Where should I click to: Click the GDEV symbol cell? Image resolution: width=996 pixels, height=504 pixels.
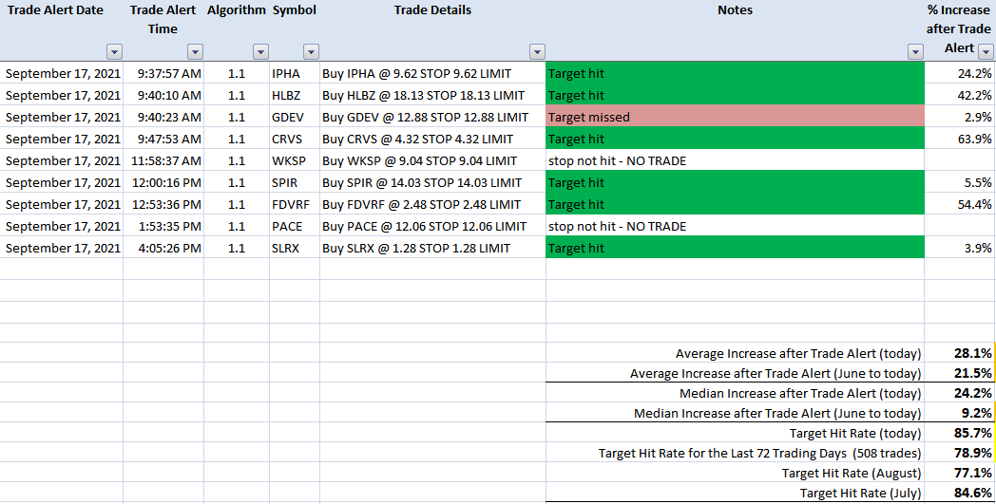click(295, 117)
